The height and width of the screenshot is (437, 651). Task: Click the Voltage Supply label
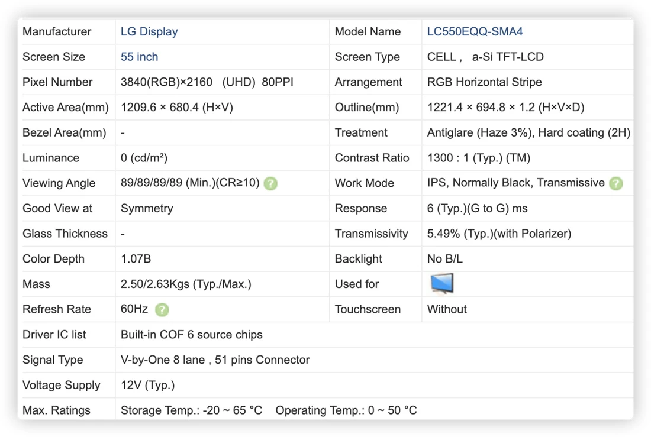pyautogui.click(x=62, y=385)
